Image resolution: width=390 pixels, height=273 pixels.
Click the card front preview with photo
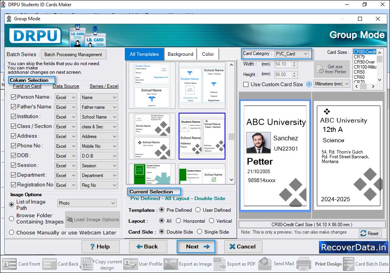coord(275,156)
